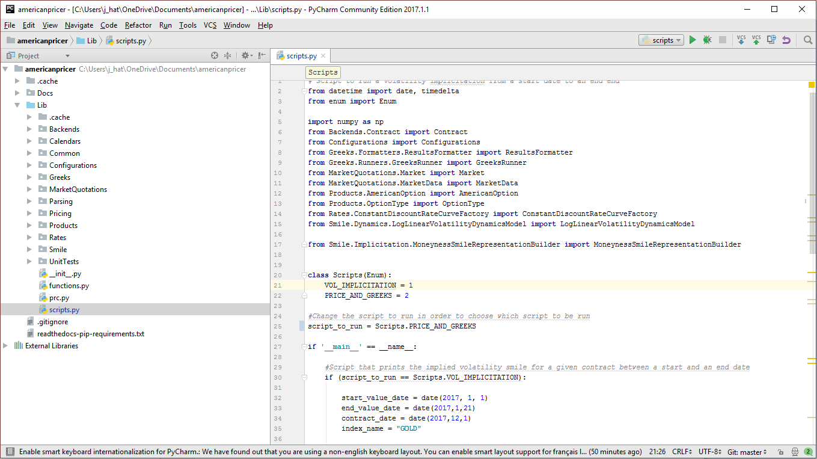Click the gray Stop button in toolbar
The image size is (817, 459).
click(x=723, y=40)
